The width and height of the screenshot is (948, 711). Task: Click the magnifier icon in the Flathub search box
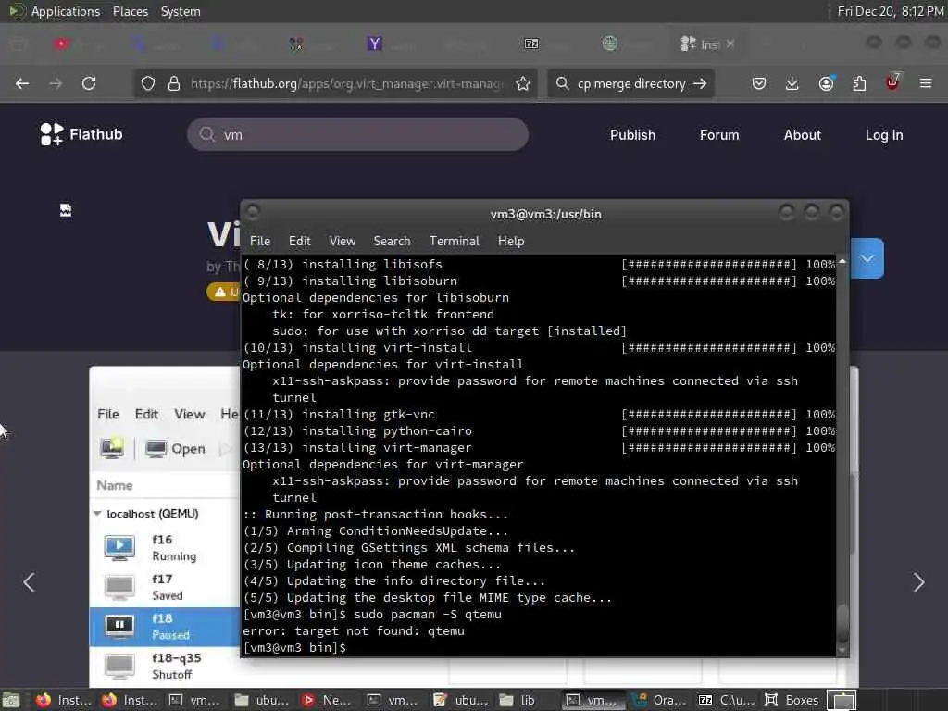(206, 134)
